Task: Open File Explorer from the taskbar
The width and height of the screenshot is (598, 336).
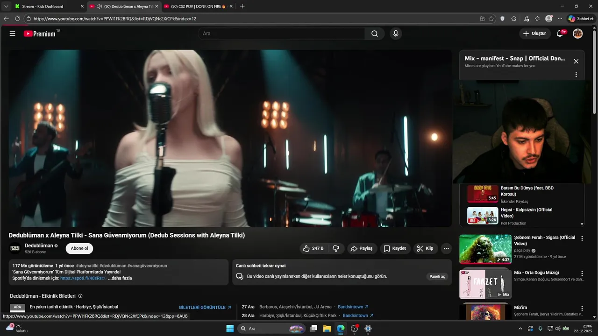Action: pyautogui.click(x=327, y=329)
